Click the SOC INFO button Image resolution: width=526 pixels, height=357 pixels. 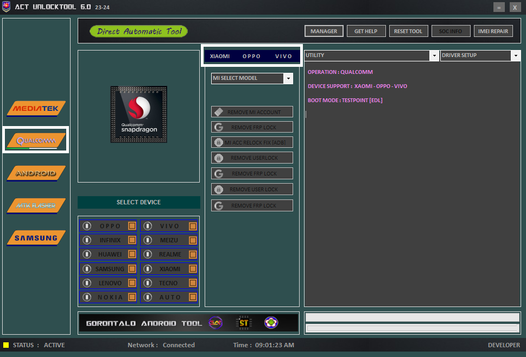point(451,31)
